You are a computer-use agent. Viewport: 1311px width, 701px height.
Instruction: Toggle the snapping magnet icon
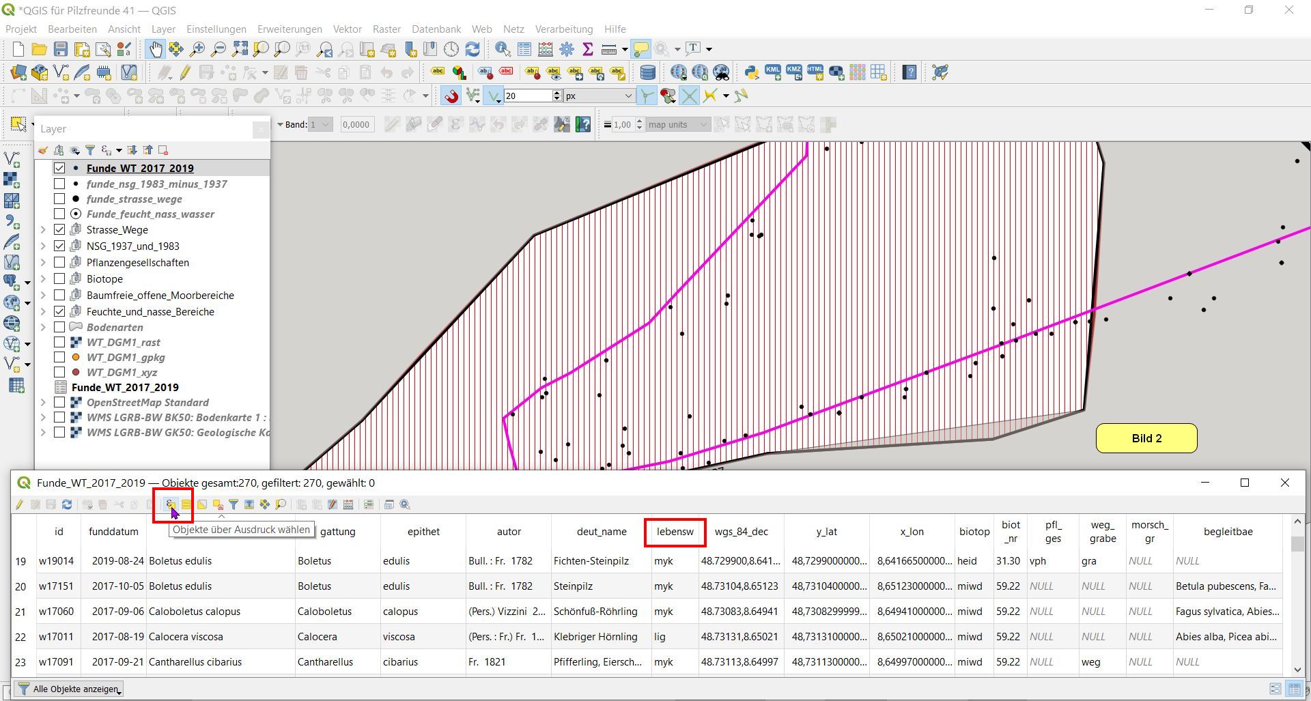point(451,96)
